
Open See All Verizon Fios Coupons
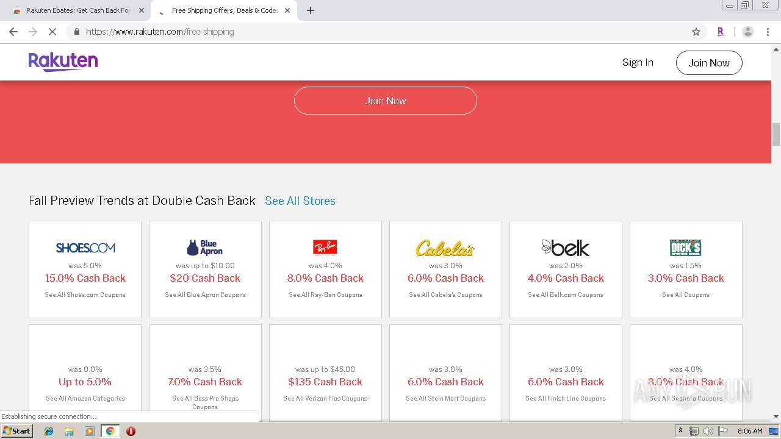[x=325, y=398]
